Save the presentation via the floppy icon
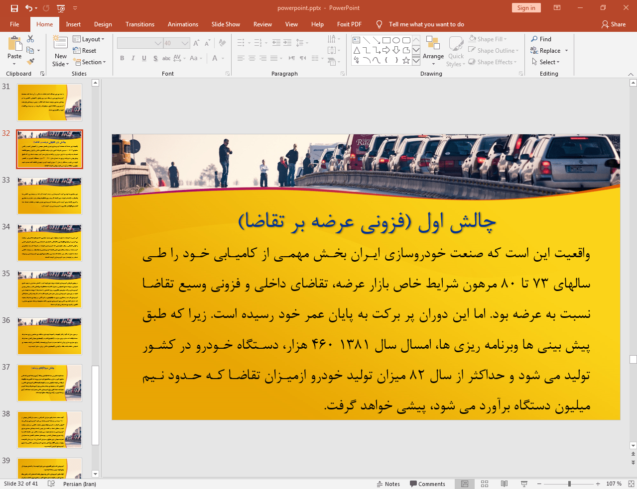Screen dimensions: 637x489 14,8
